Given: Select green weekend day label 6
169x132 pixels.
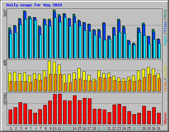Looking at the screenshot, I should pos(36,128).
